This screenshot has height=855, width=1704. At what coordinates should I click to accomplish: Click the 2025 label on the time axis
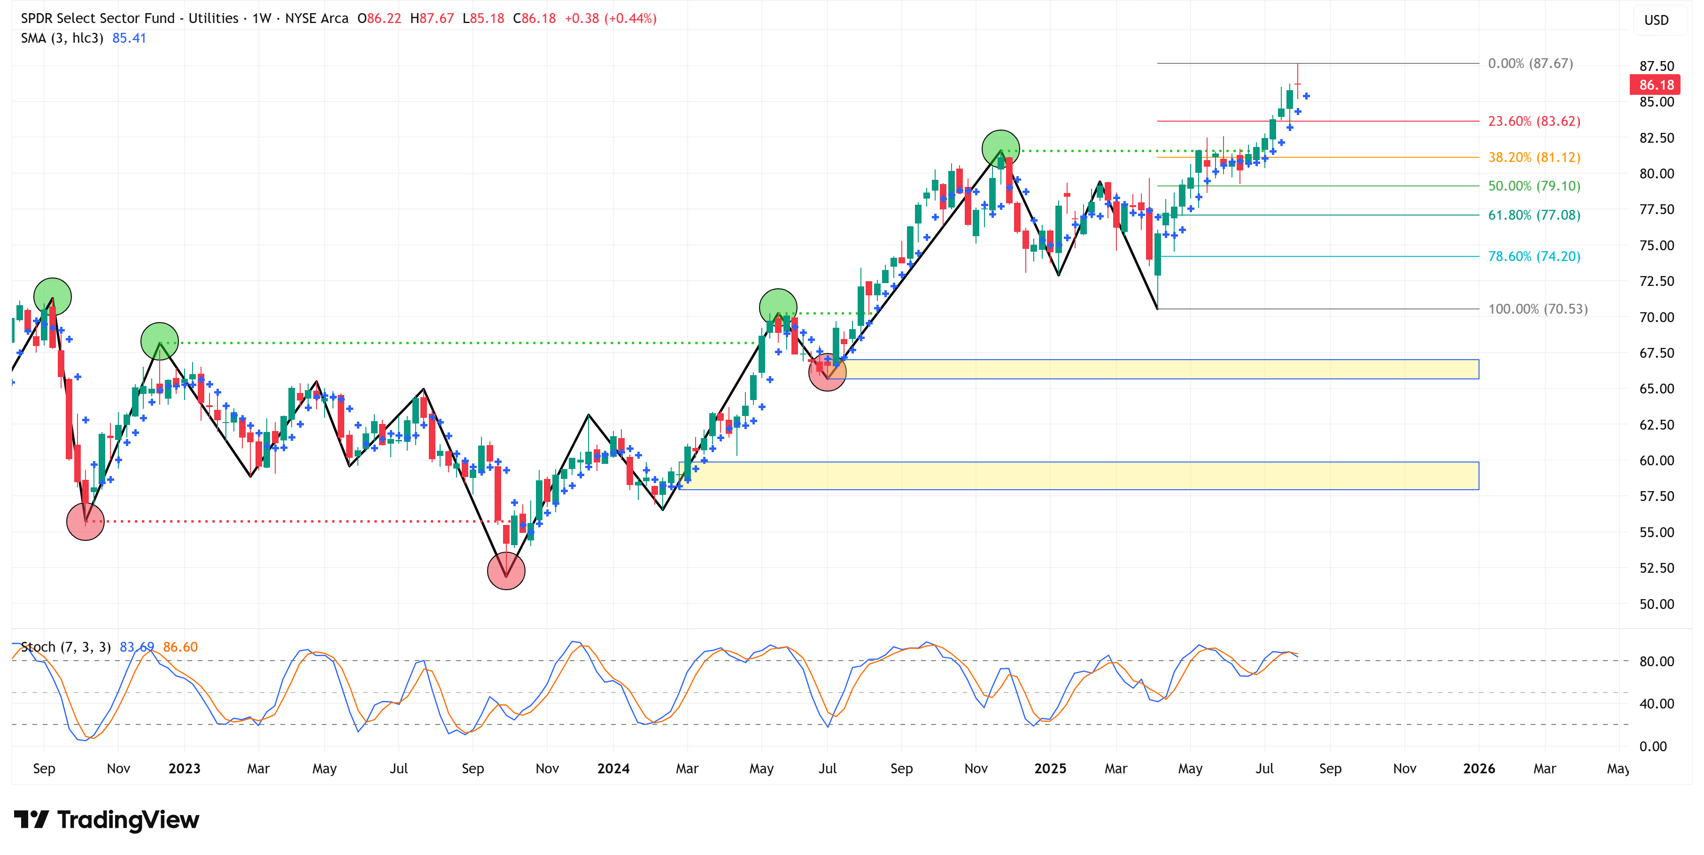(x=1050, y=769)
